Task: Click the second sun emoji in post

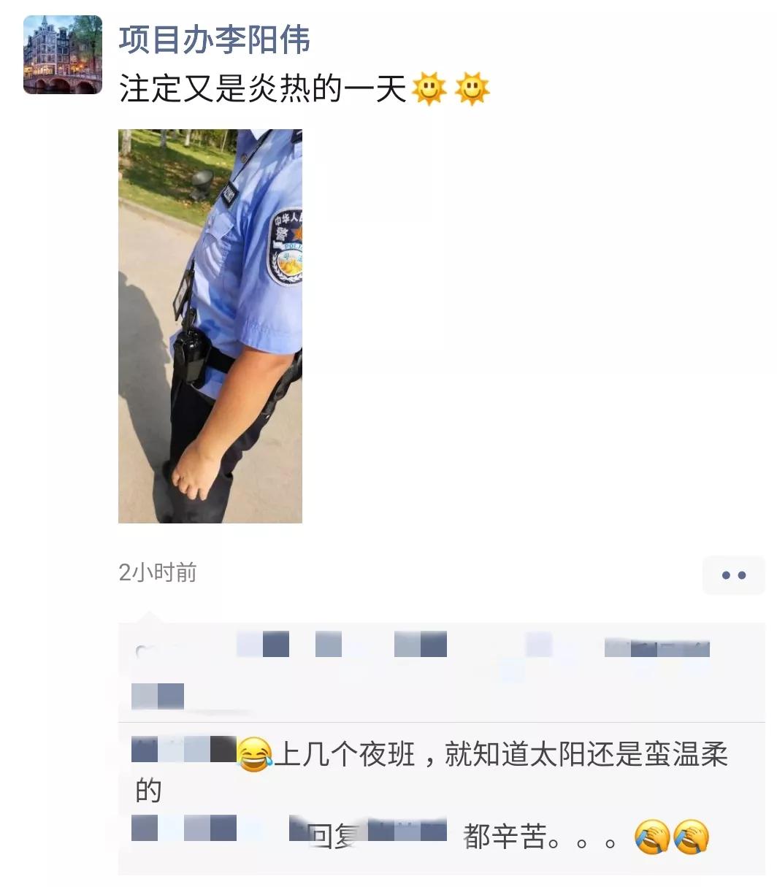Action: (472, 89)
